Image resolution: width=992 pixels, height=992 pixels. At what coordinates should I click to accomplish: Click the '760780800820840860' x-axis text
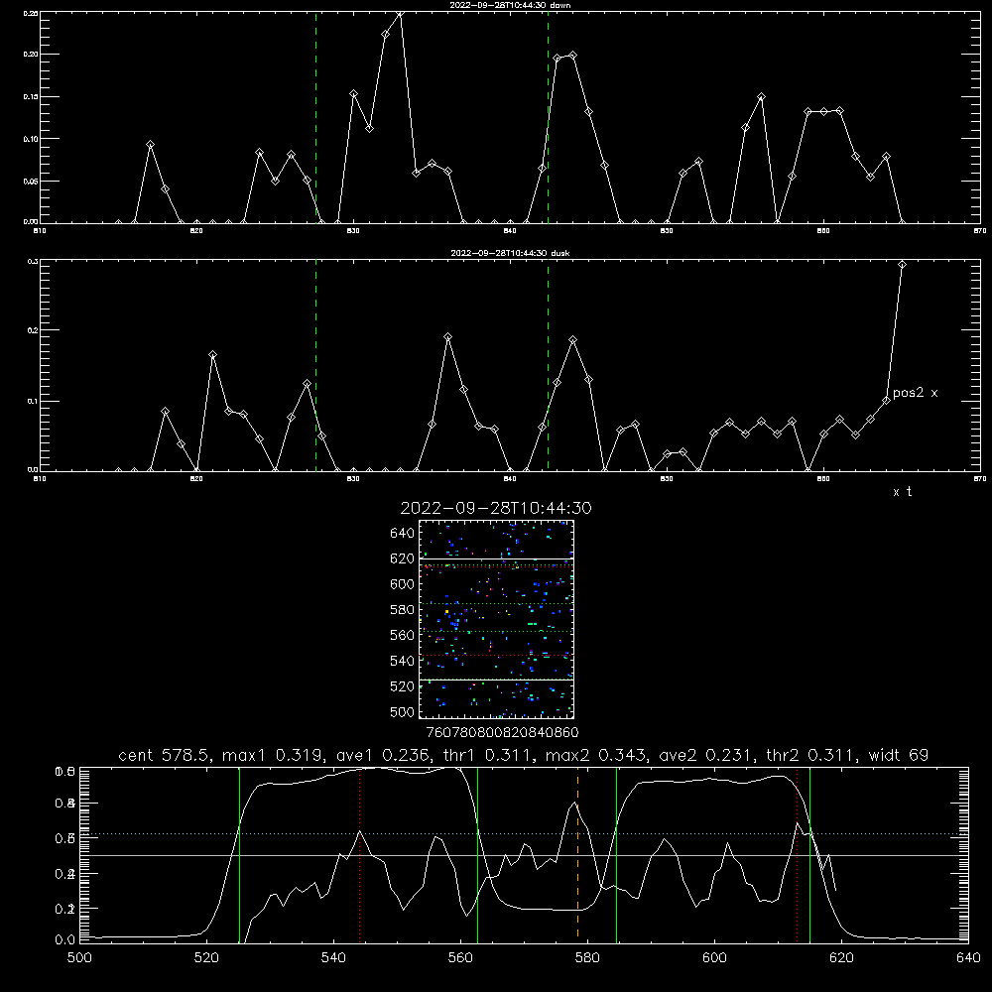tap(502, 733)
